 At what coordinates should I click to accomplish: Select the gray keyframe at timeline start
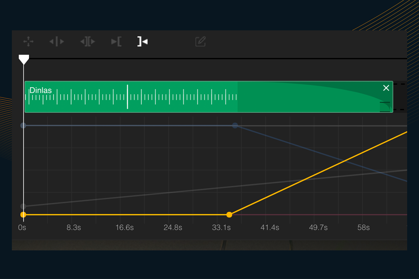23,206
